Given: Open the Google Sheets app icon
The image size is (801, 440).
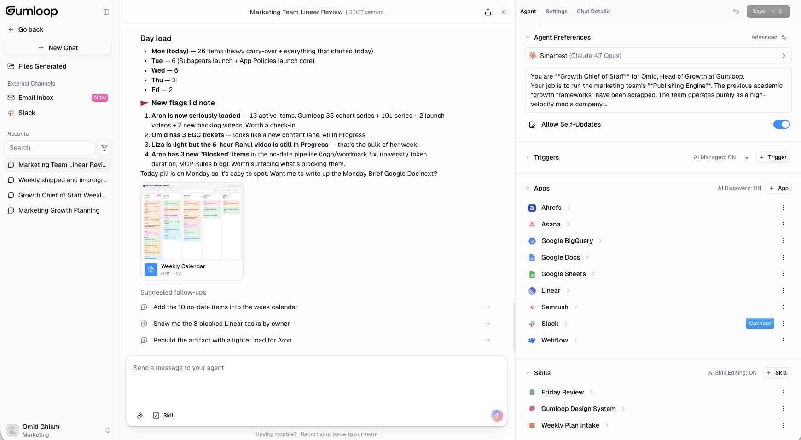Looking at the screenshot, I should [532, 274].
